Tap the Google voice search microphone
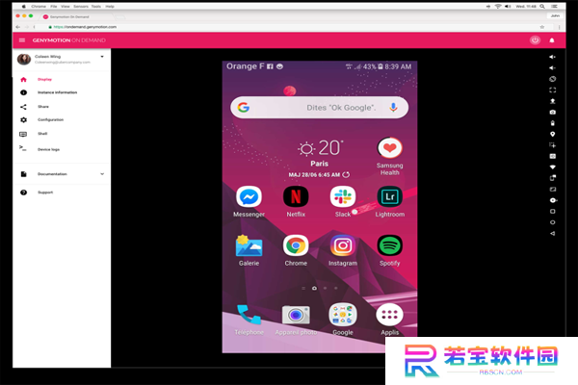 [x=393, y=107]
